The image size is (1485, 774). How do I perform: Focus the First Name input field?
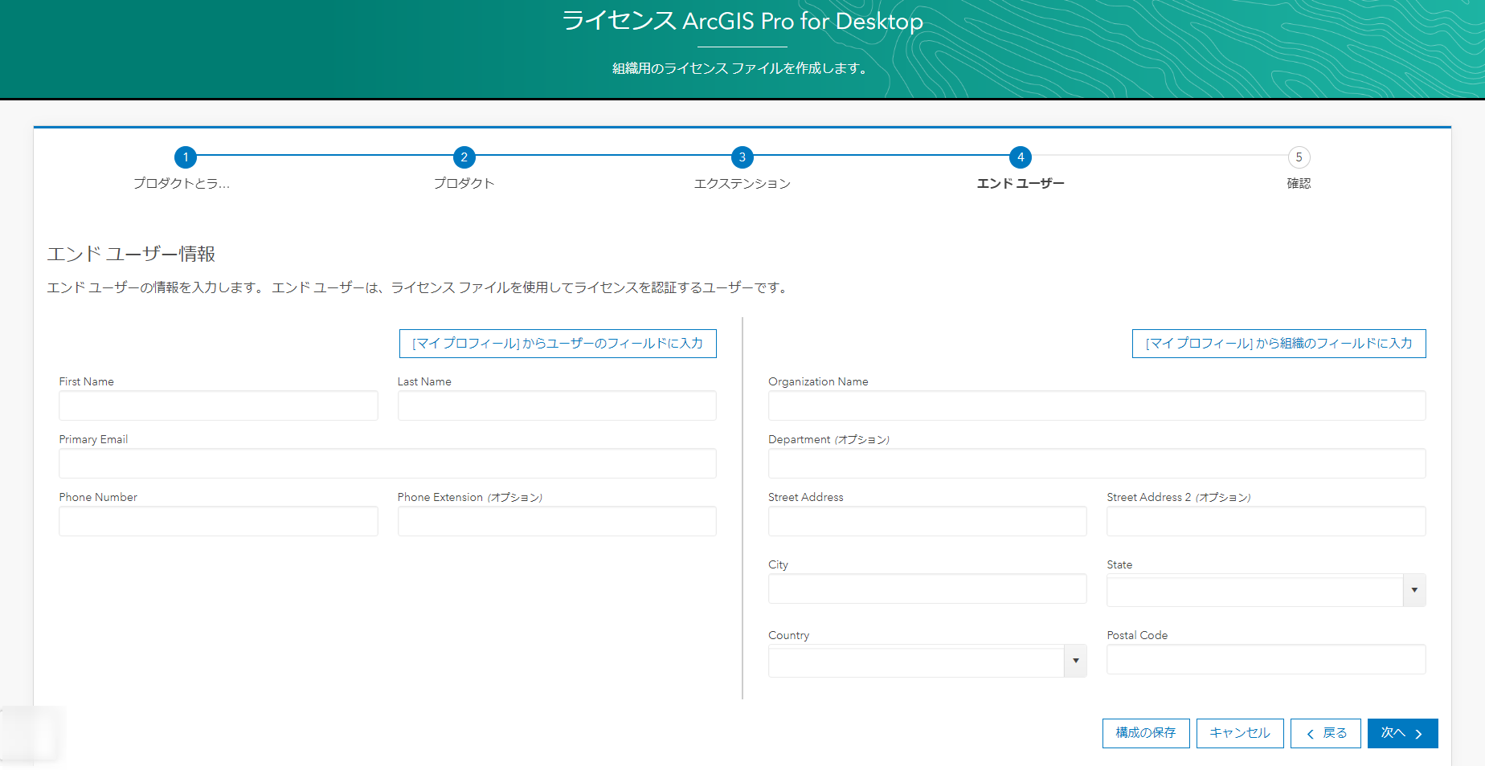point(219,405)
